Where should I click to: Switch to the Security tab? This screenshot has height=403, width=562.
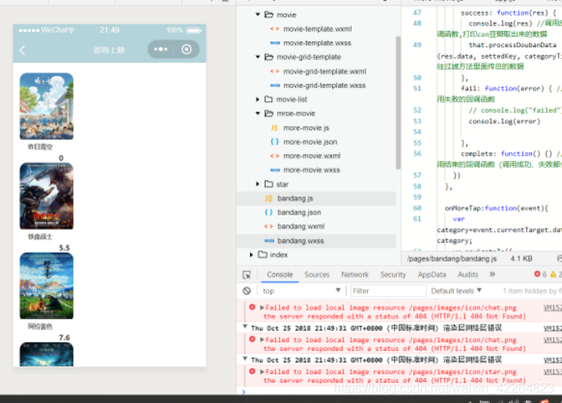pyautogui.click(x=393, y=275)
